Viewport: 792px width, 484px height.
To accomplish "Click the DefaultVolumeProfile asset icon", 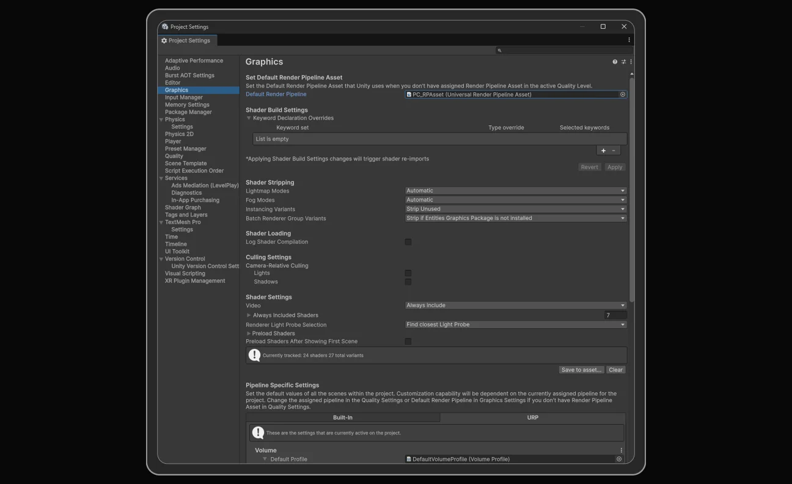I will pyautogui.click(x=409, y=459).
